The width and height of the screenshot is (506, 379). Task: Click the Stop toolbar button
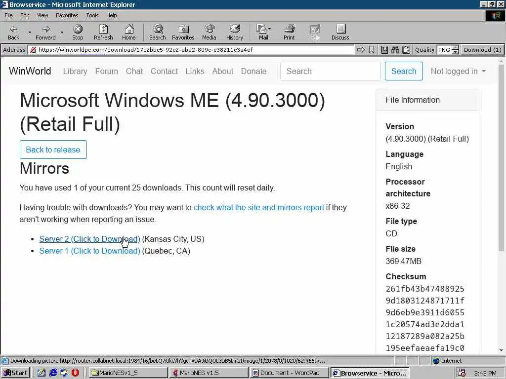[x=78, y=32]
